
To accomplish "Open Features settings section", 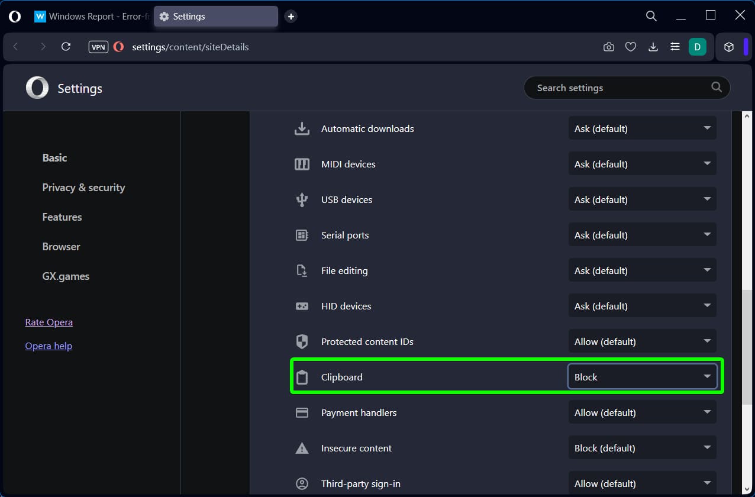I will 62,217.
